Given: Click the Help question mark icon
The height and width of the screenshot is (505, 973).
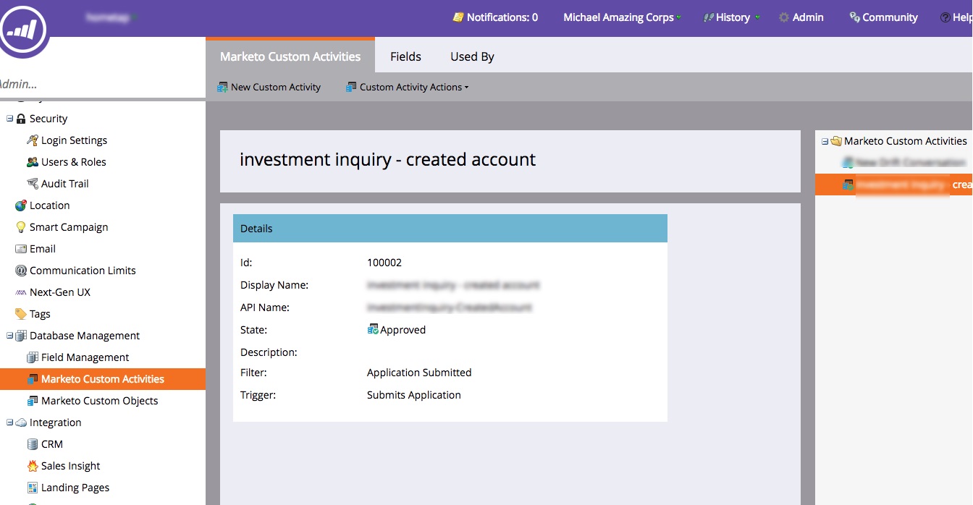Looking at the screenshot, I should (945, 17).
